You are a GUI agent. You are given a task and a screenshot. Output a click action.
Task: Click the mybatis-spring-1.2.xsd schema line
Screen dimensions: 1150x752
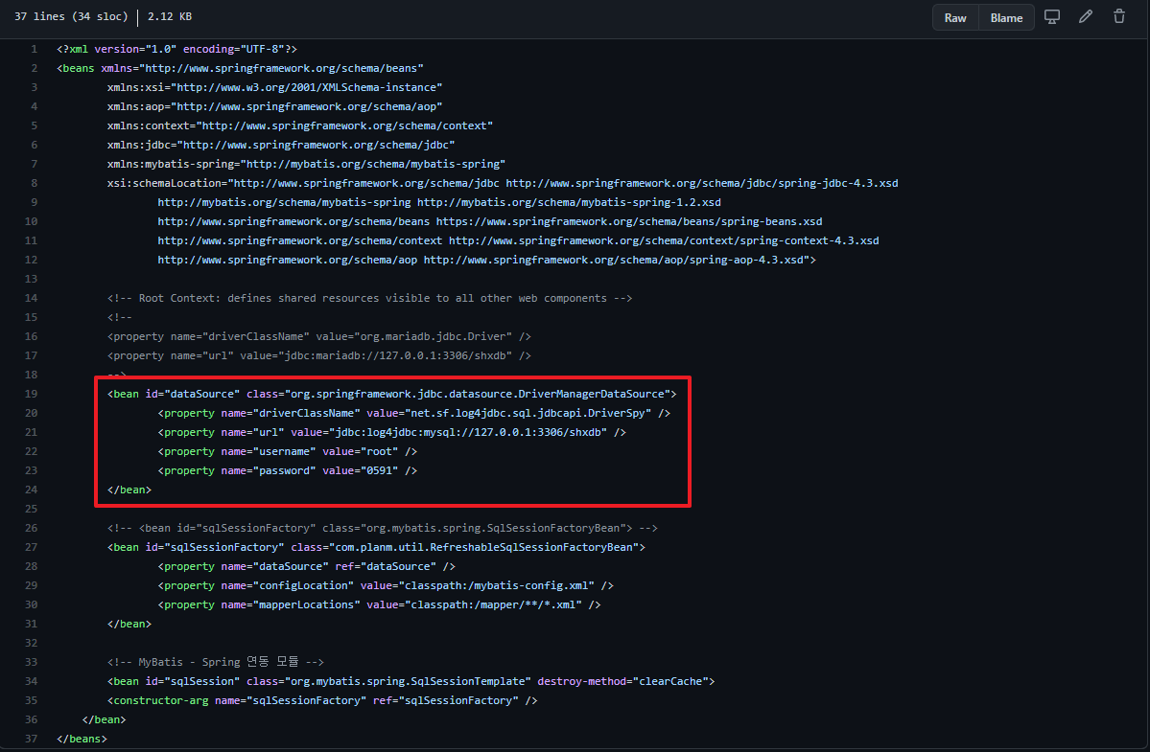click(439, 202)
